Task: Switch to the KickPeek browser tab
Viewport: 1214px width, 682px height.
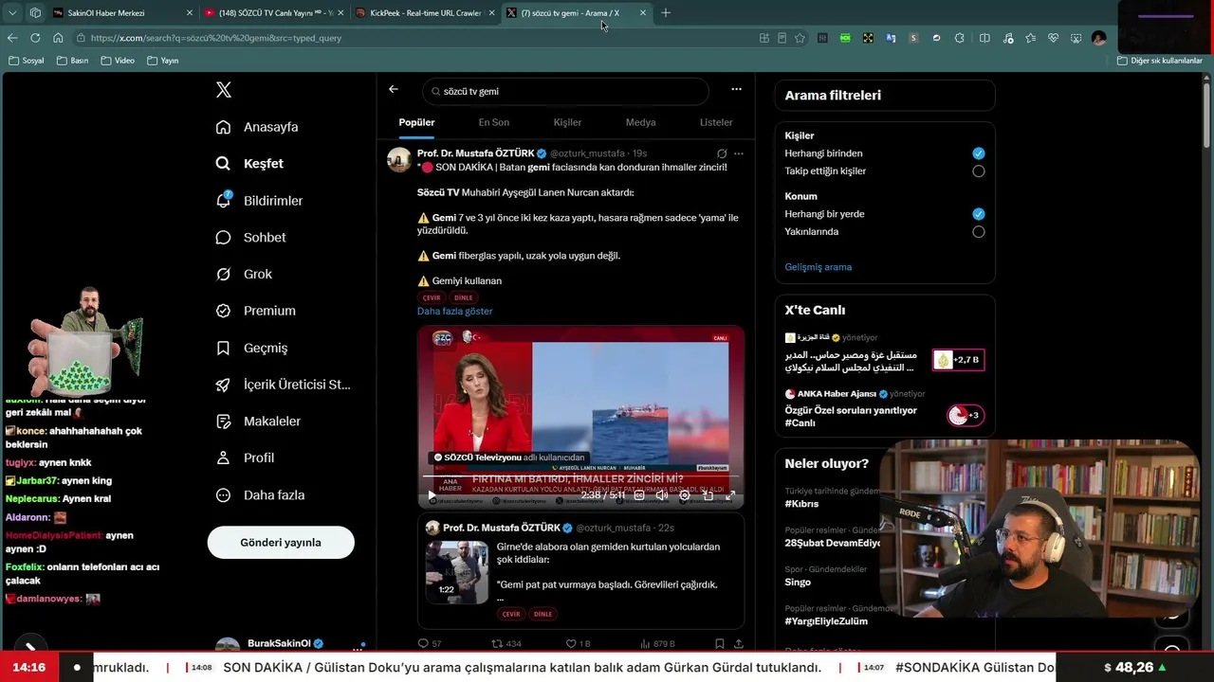Action: point(427,13)
